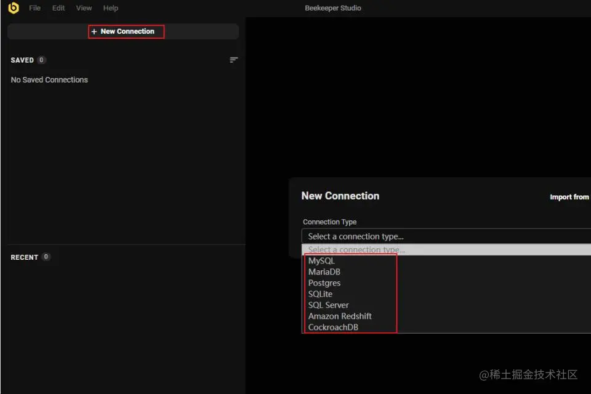The image size is (591, 394).
Task: Click the saved connections count badge
Action: [x=41, y=60]
